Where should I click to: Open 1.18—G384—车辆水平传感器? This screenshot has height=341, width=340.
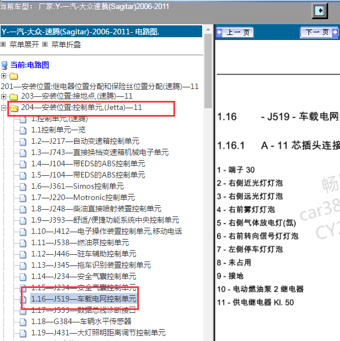tap(81, 322)
